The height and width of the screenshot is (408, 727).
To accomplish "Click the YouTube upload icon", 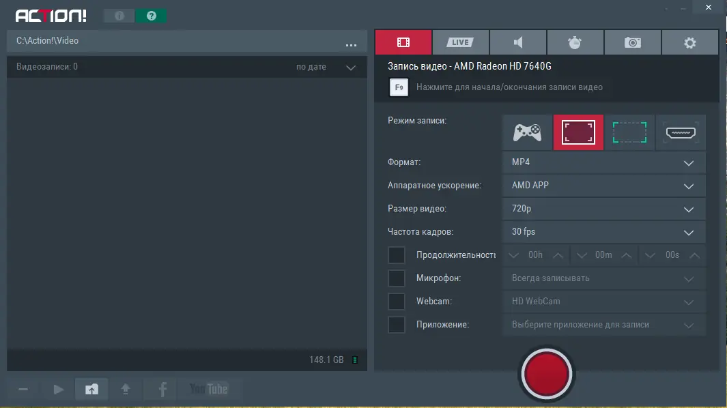I will pos(209,389).
